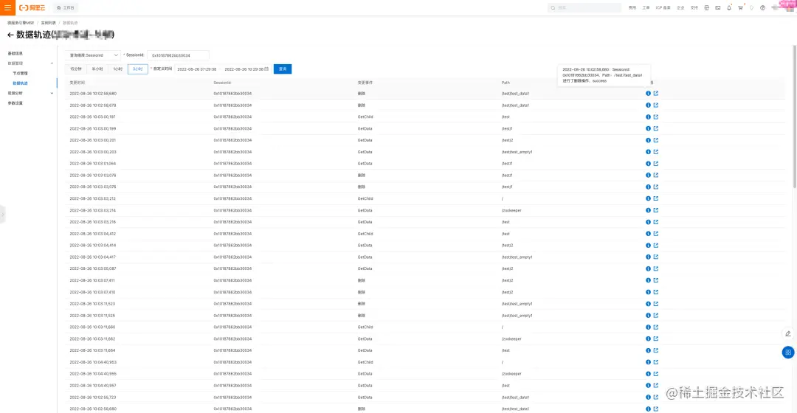Collapse the 数据管理 sidebar group
The width and height of the screenshot is (797, 413).
tap(52, 63)
